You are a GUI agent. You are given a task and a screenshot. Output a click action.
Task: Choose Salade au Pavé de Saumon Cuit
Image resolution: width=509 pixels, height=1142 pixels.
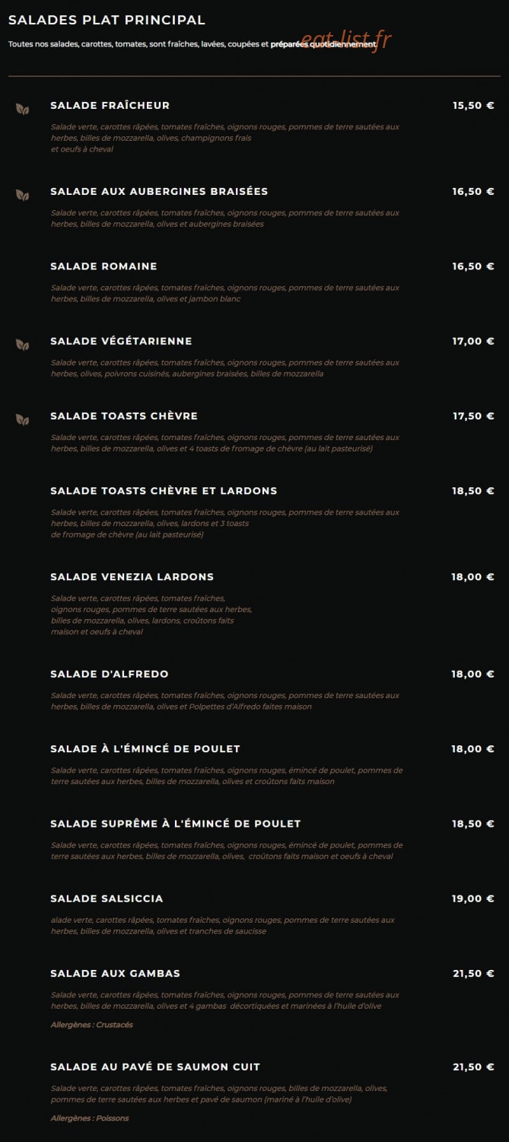point(155,1067)
